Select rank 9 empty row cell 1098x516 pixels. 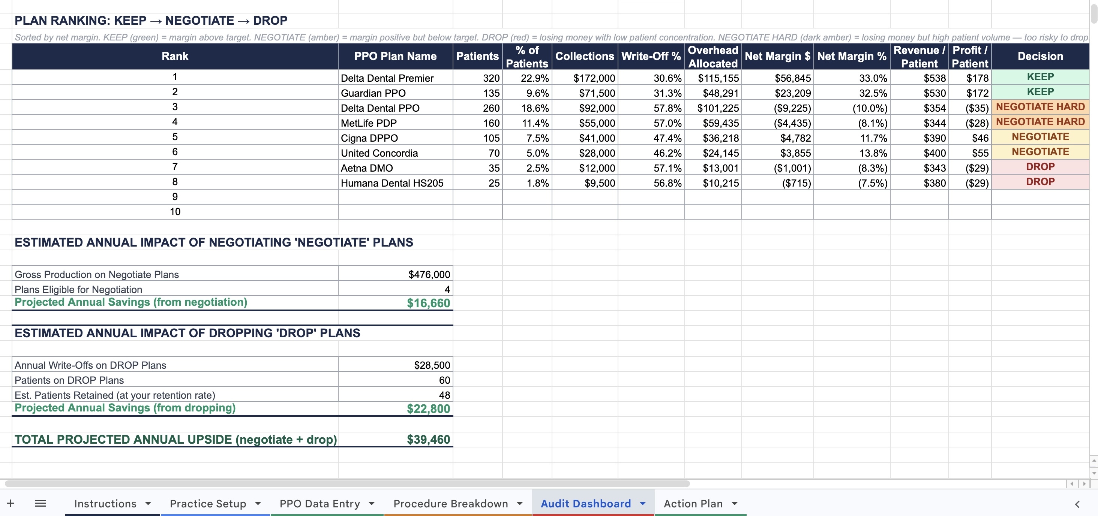175,197
